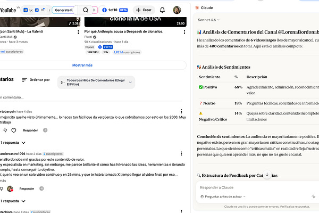Dislike andercastro1096's comment

click(2, 189)
